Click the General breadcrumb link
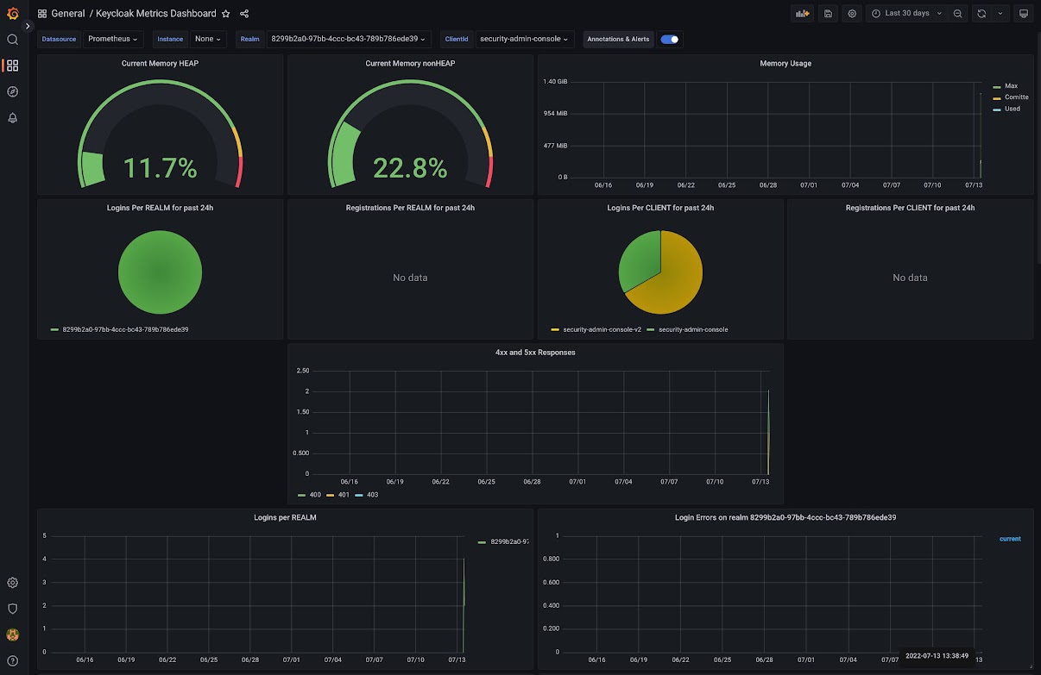The height and width of the screenshot is (675, 1041). tap(67, 14)
